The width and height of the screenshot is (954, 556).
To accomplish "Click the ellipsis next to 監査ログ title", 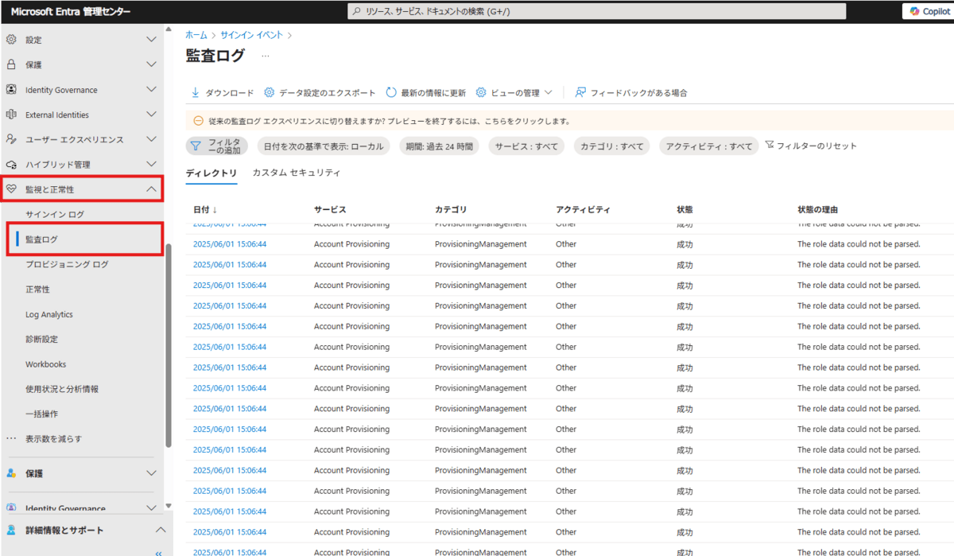I will click(x=266, y=56).
